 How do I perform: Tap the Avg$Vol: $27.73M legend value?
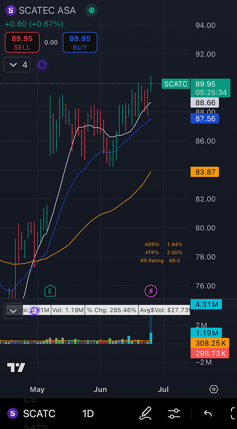(x=165, y=310)
